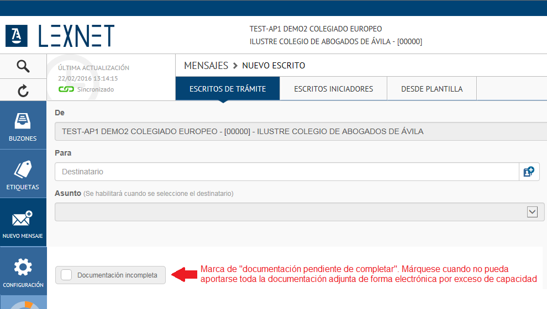Click the partial pie chart sidebar icon
This screenshot has height=309, width=547.
23,305
